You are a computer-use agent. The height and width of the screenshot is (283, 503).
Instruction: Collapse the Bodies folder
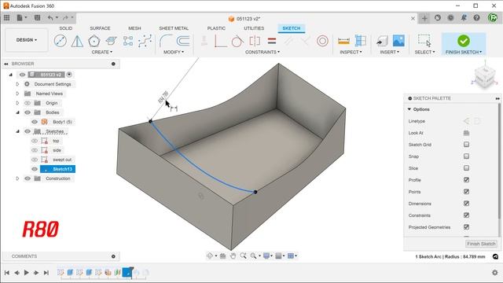pos(17,112)
